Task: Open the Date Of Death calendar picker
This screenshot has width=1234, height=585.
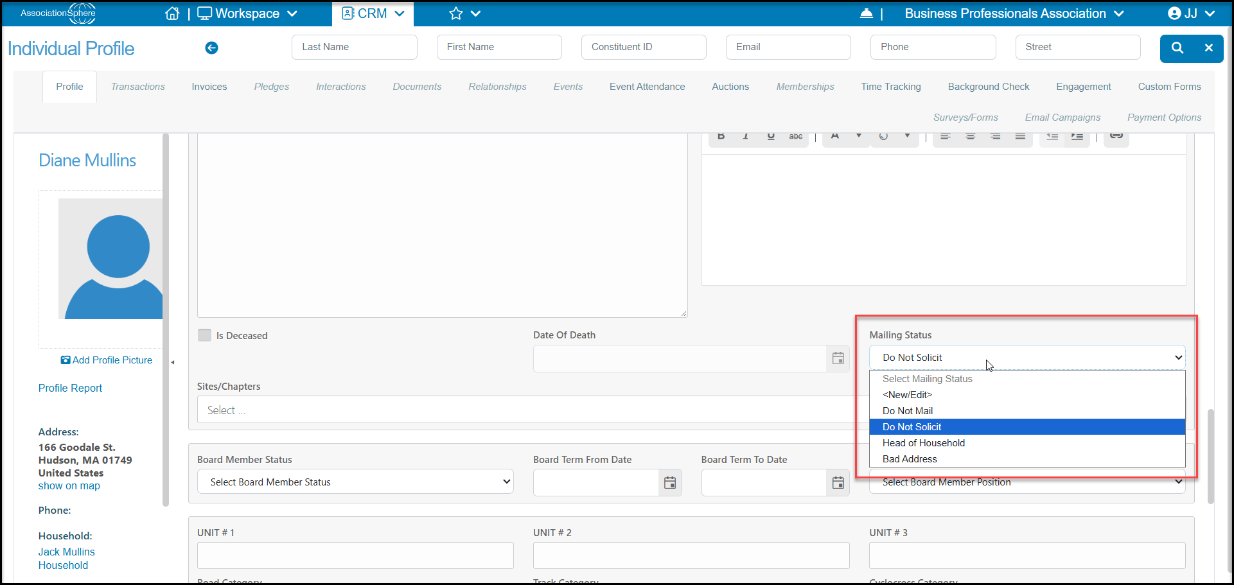Action: (x=838, y=358)
